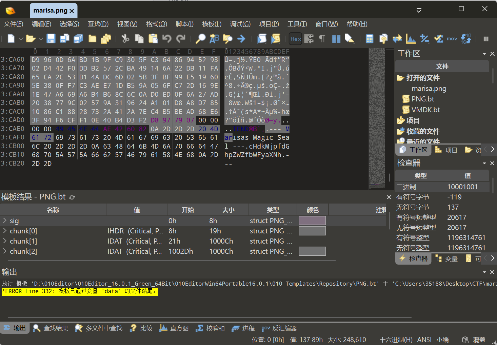Click the blue goto arrow icon
The image size is (497, 345).
click(x=241, y=39)
